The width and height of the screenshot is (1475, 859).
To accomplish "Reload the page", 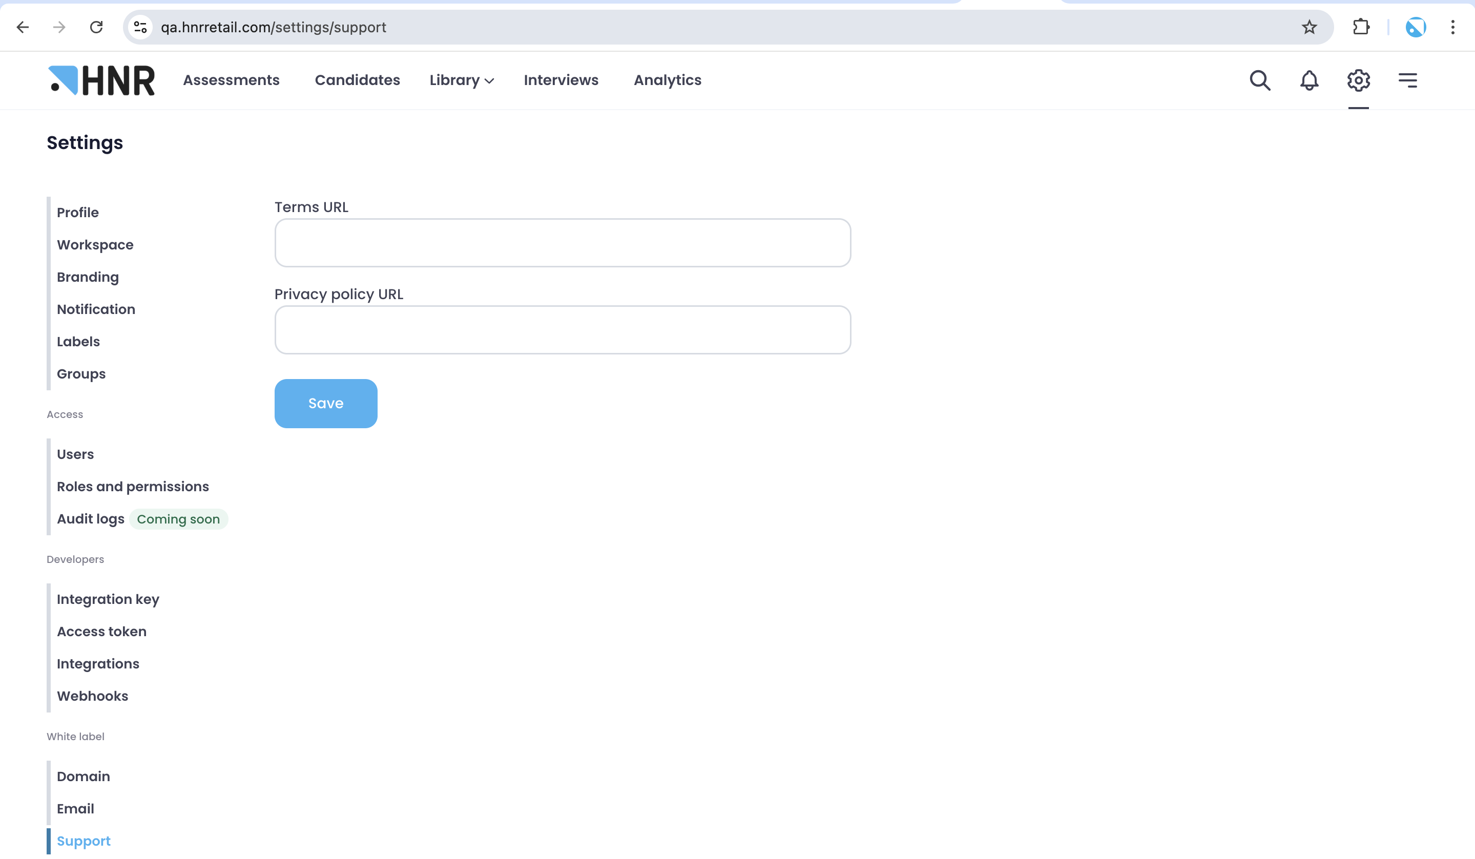I will 96,27.
